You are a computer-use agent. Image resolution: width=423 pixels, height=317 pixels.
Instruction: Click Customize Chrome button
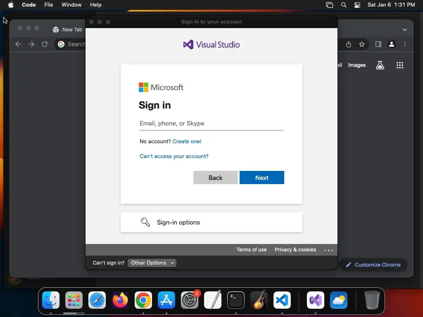pos(373,265)
